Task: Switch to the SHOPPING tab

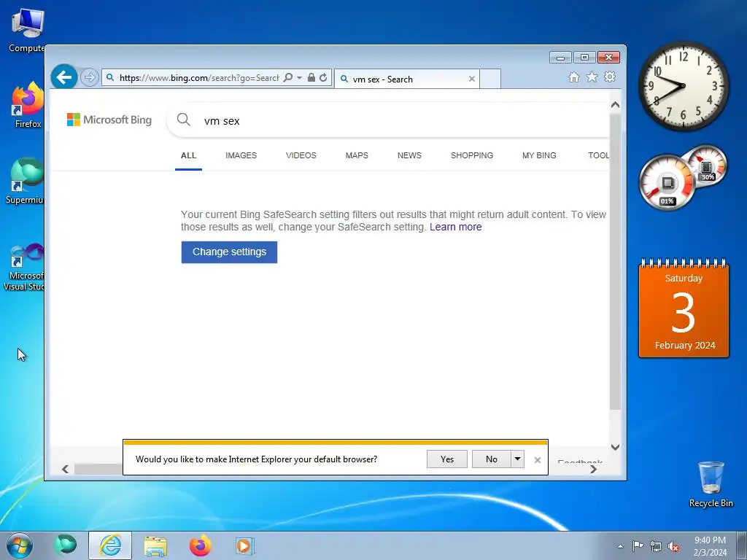Action: coord(472,155)
